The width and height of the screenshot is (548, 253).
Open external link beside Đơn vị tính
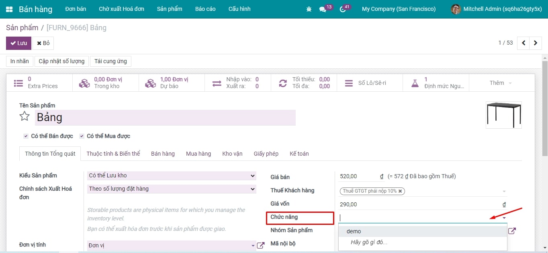tap(261, 245)
